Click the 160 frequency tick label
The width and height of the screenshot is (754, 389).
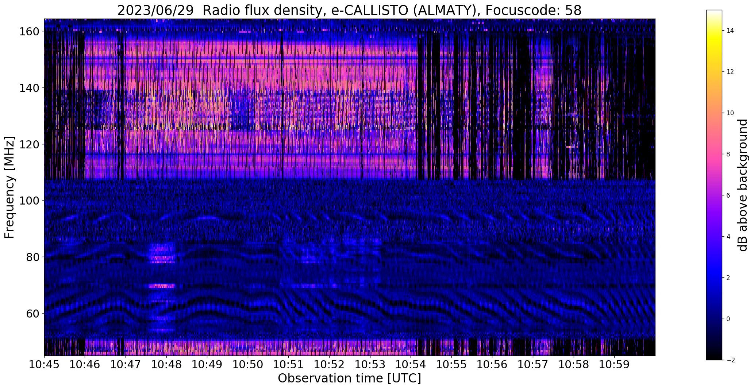29,32
